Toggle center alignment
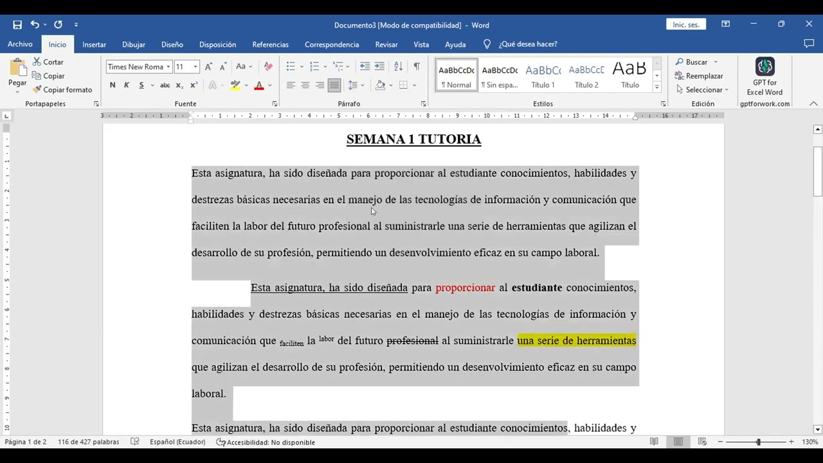The width and height of the screenshot is (823, 463). pos(305,85)
